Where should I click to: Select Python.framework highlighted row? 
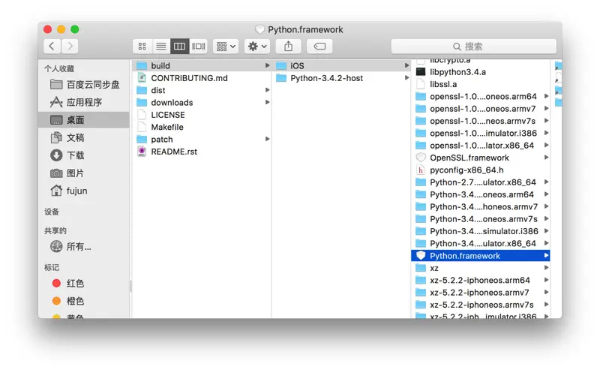click(x=481, y=256)
